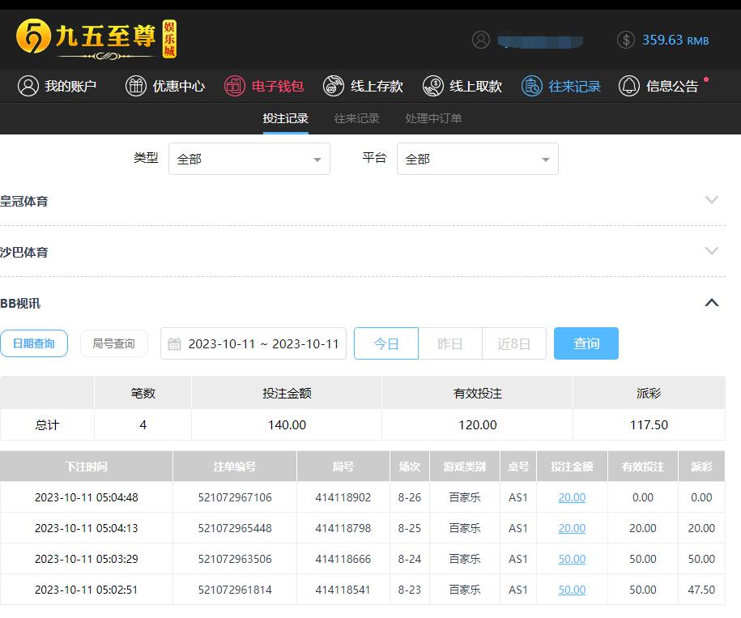Click the 皇冠体育 section title

tap(24, 201)
